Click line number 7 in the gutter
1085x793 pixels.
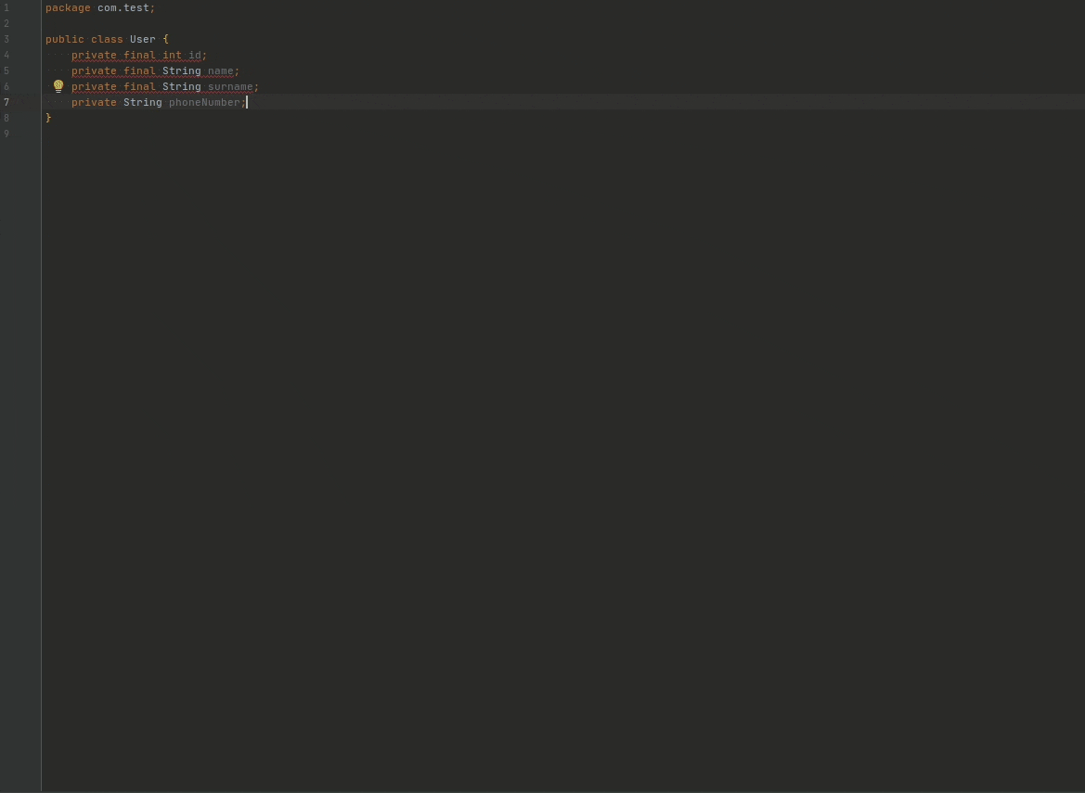6,102
